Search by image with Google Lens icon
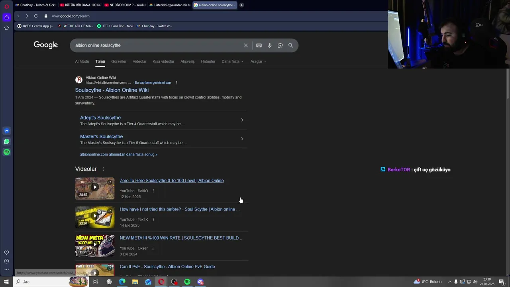 click(280, 45)
